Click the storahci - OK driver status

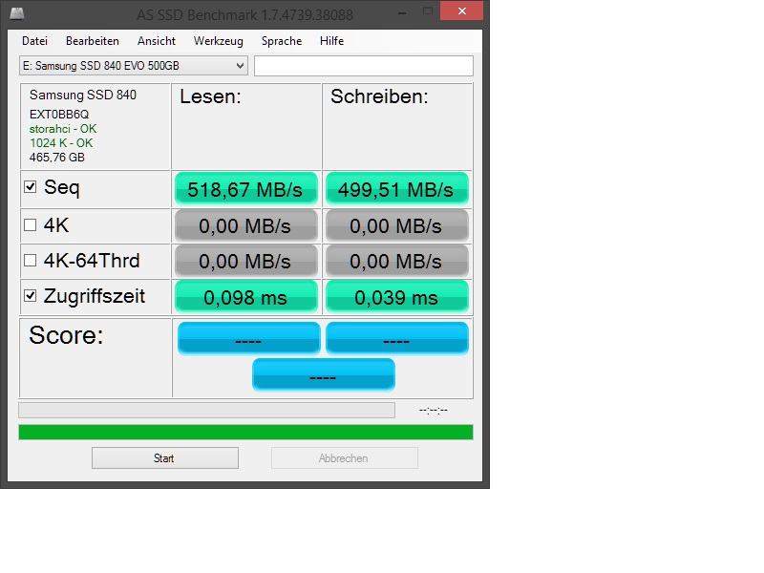click(63, 129)
